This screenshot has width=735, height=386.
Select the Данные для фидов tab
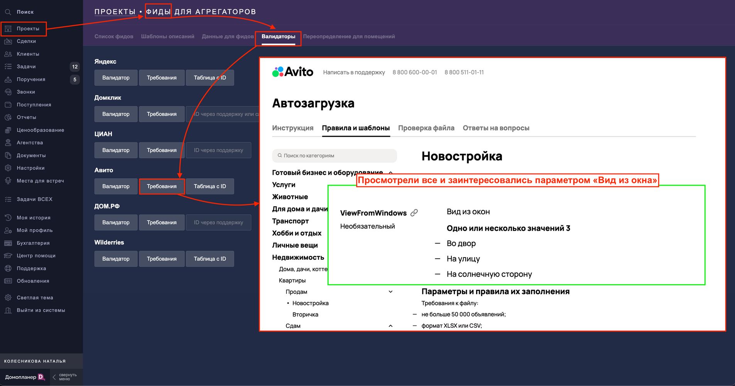point(228,36)
